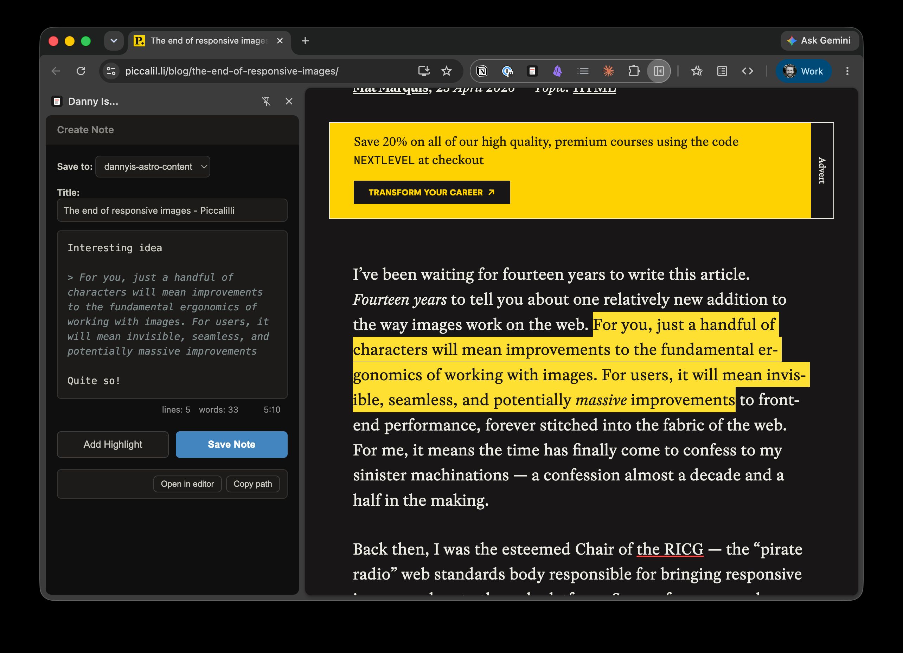Open the Claude orange starburst extension
Viewport: 903px width, 653px height.
[x=608, y=71]
